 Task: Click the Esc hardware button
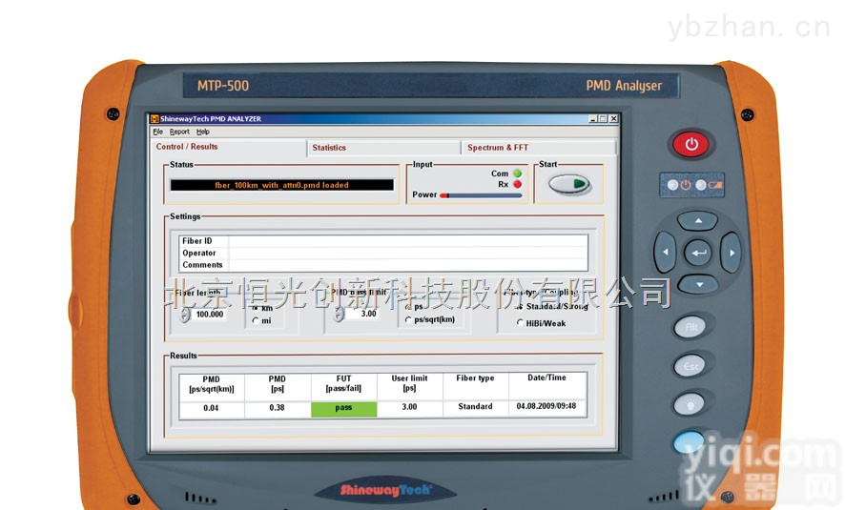point(690,366)
